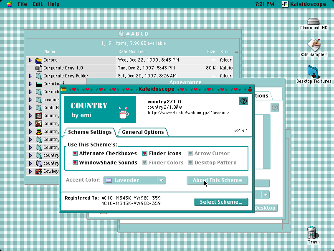Viewport: 334px width, 251px height.
Task: Expand the cosmic- folder row
Action: [x=30, y=100]
